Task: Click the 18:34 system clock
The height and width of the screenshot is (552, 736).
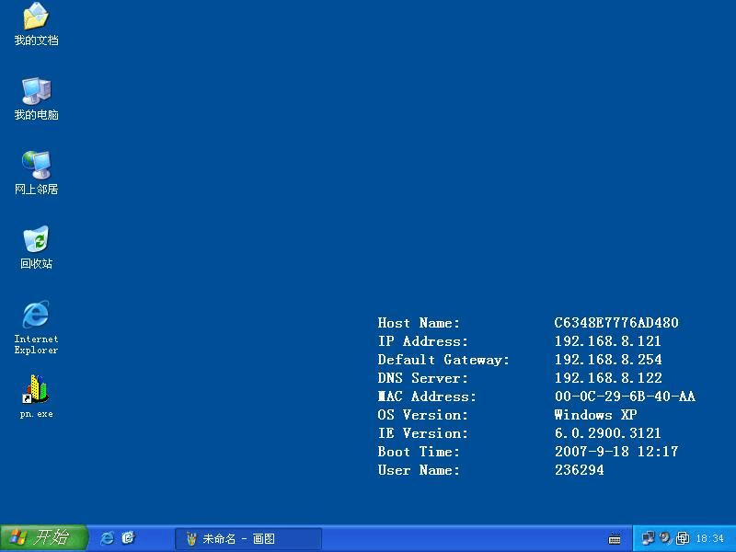Action: pos(709,539)
